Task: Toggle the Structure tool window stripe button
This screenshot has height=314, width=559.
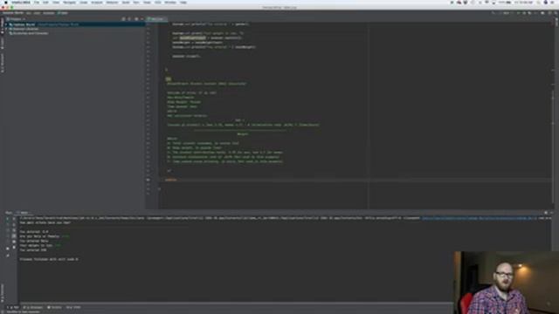Action: [2, 64]
